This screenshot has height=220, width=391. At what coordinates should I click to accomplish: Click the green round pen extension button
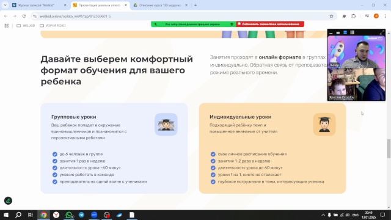[8, 201]
